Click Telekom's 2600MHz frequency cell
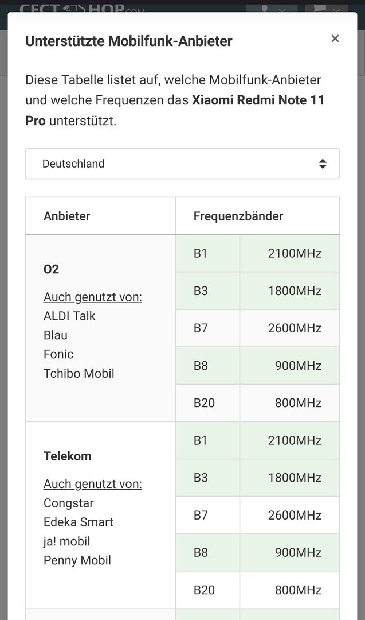365x620 pixels. point(289,515)
